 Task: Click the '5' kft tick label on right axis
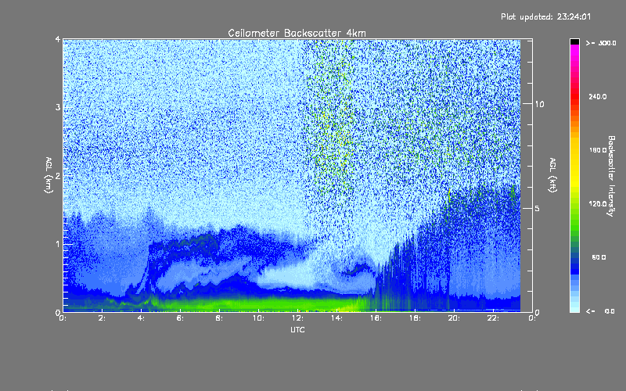[x=538, y=208]
